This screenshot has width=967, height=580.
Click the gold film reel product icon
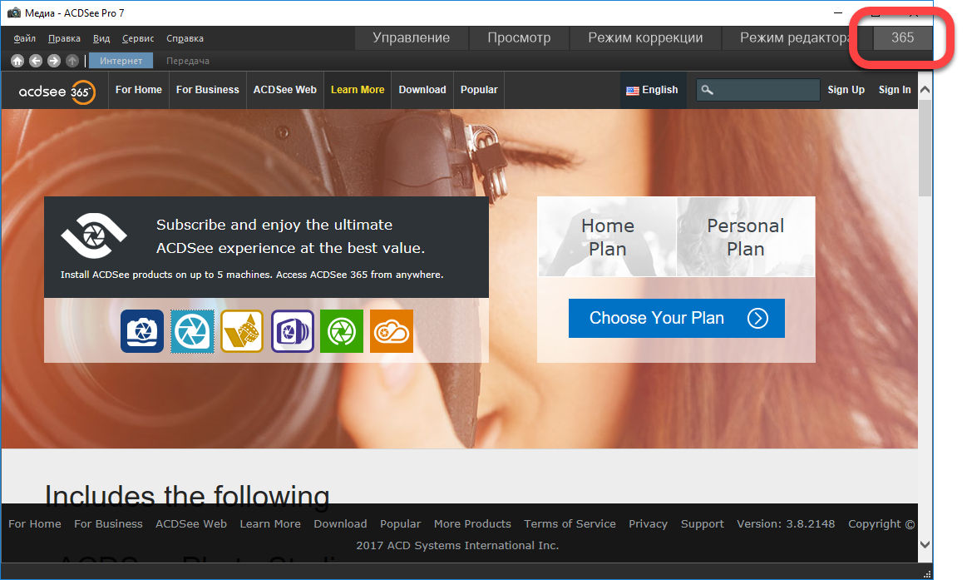pyautogui.click(x=242, y=331)
